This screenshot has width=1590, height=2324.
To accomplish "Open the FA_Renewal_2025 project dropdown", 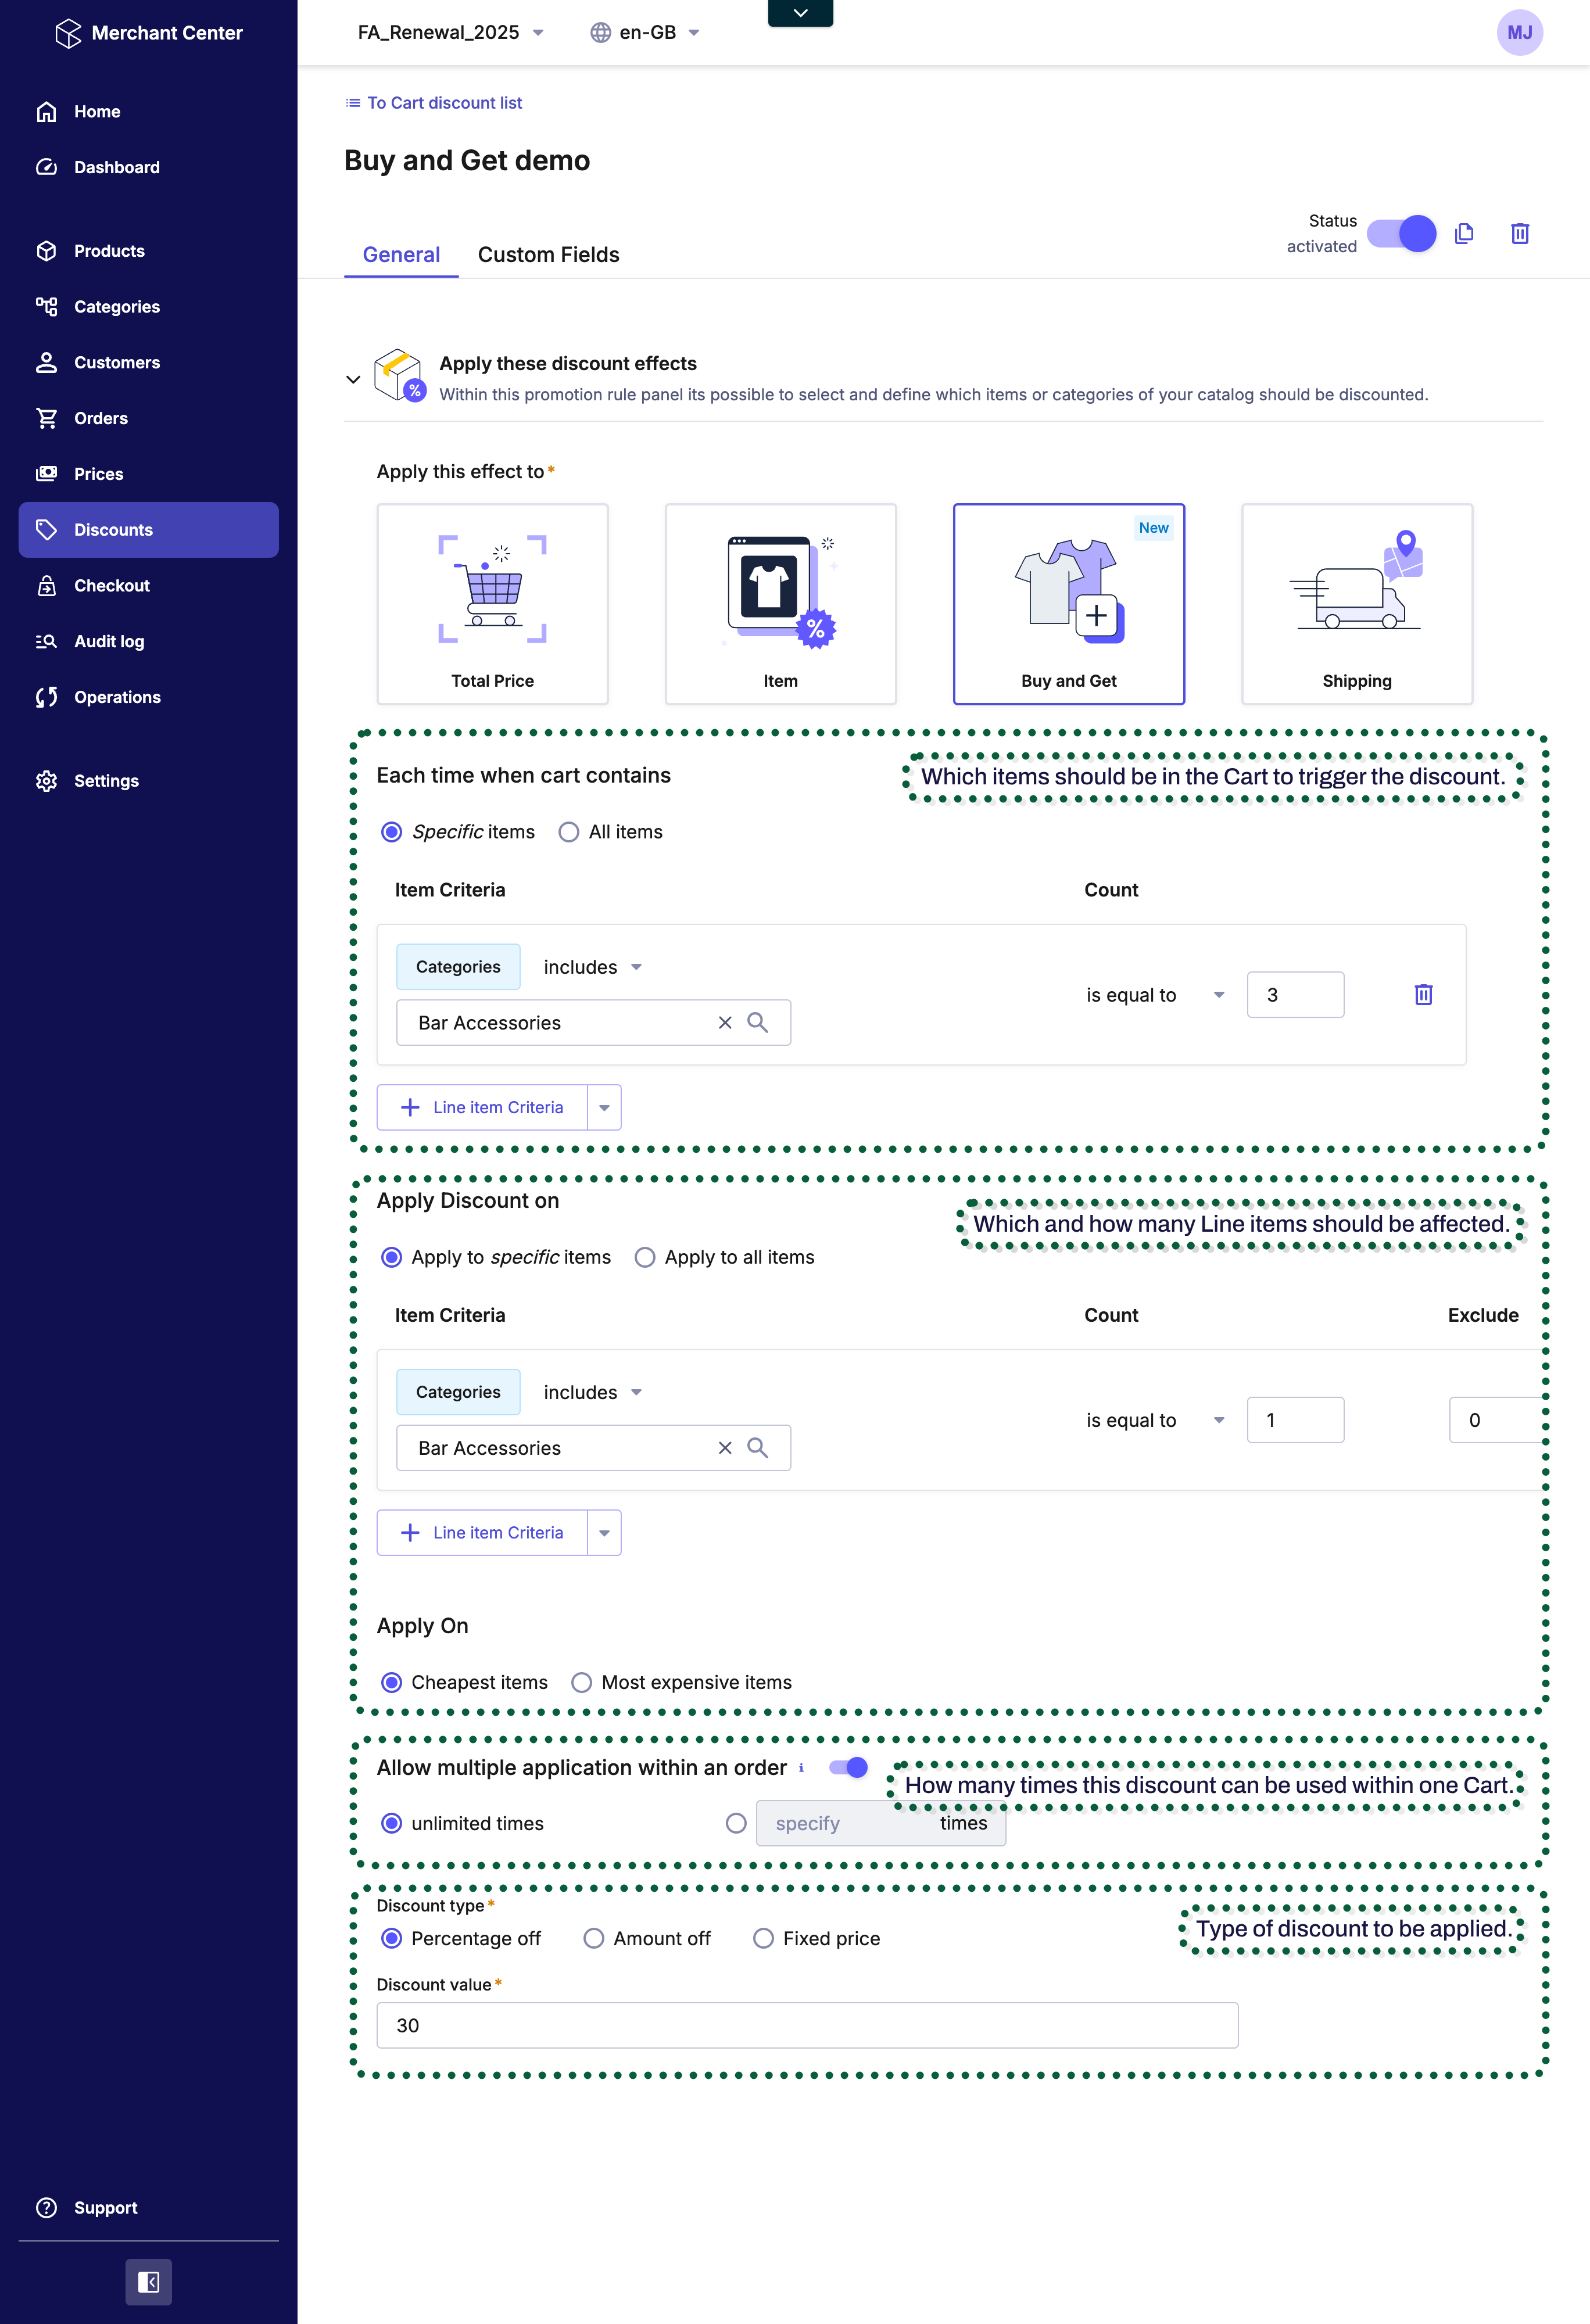I will click(450, 32).
